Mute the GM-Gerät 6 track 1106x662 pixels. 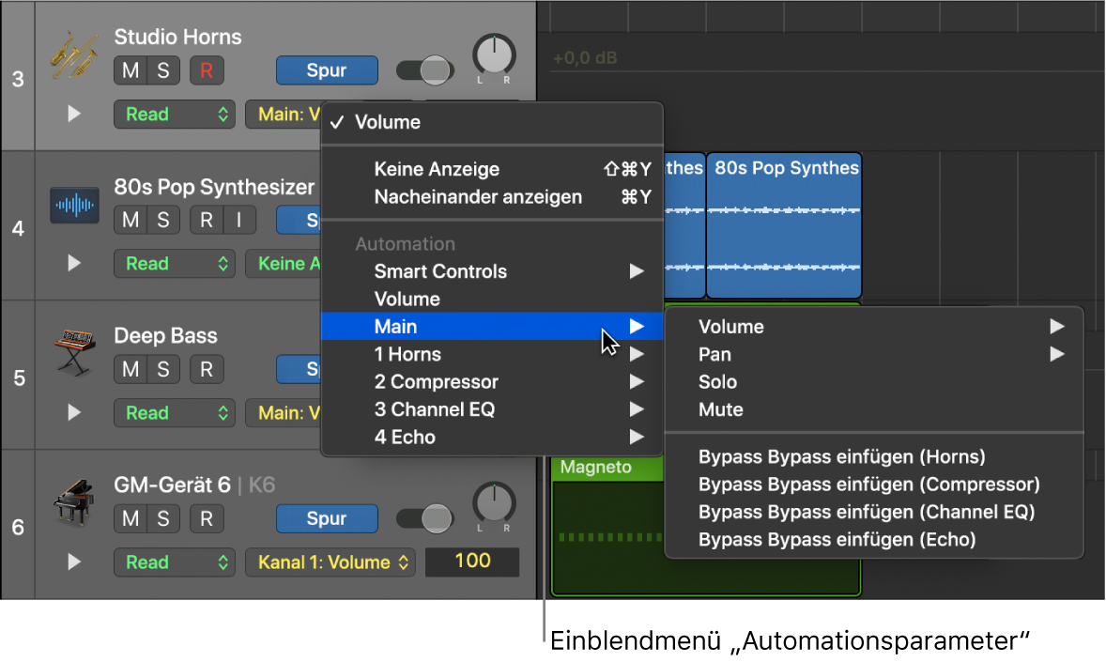point(131,518)
